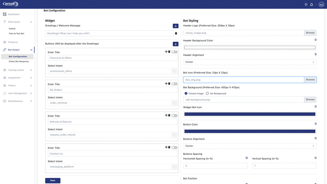Select the No Background radio option
The height and width of the screenshot is (184, 327).
(x=207, y=93)
